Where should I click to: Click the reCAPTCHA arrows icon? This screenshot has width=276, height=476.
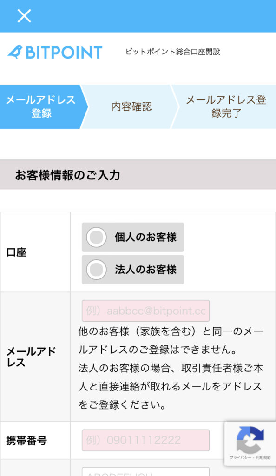point(250,440)
